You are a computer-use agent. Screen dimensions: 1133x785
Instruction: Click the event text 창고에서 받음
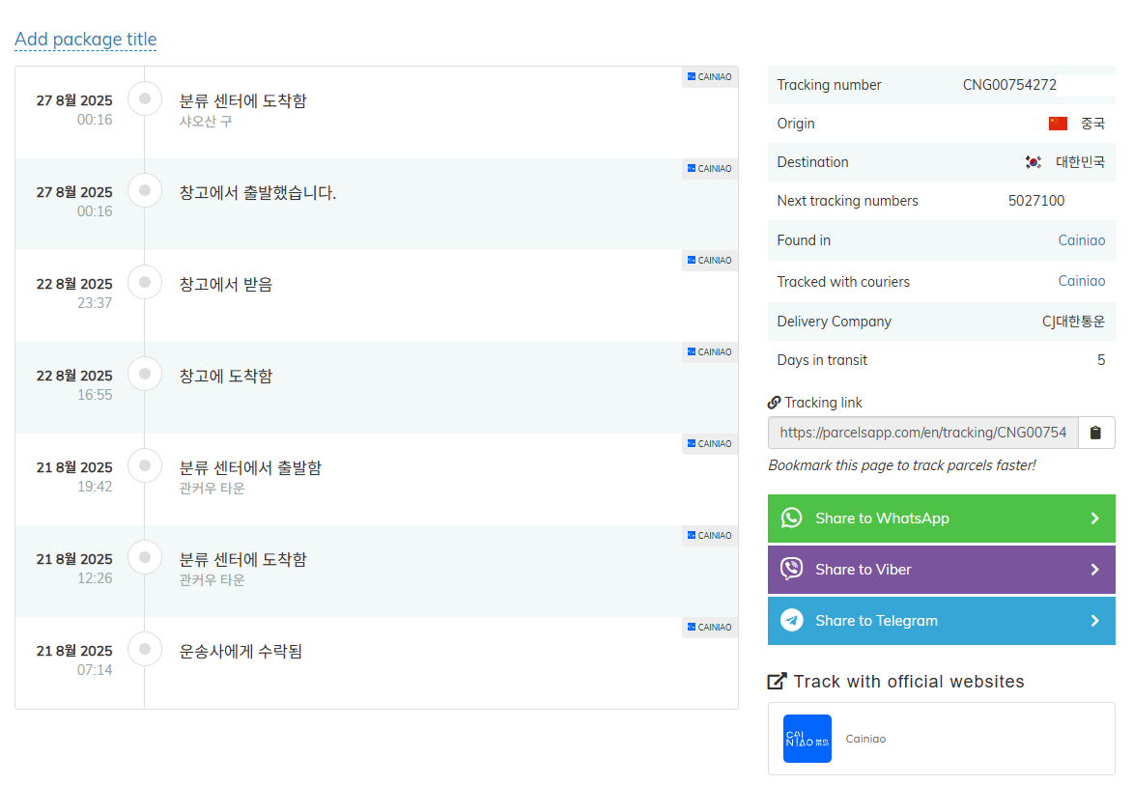(x=225, y=285)
